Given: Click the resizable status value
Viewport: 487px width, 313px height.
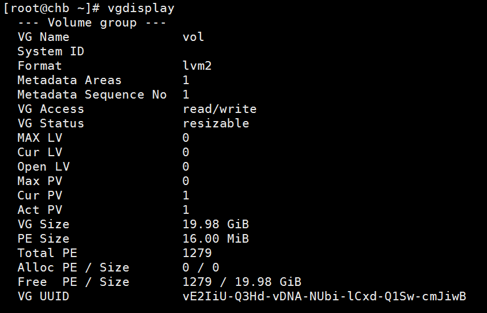Looking at the screenshot, I should (216, 123).
